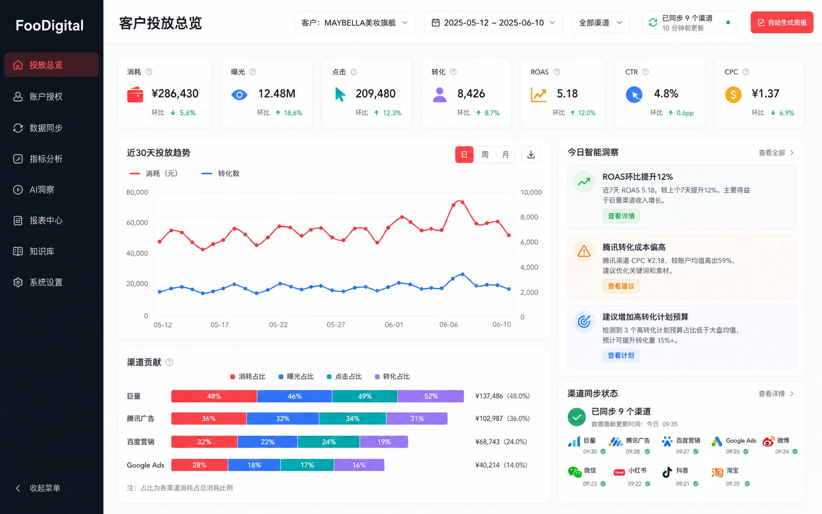Open the date range picker dropdown

(493, 22)
